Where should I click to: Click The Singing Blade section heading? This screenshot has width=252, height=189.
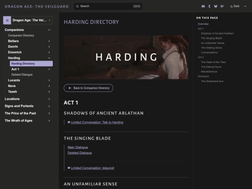[x=87, y=139]
